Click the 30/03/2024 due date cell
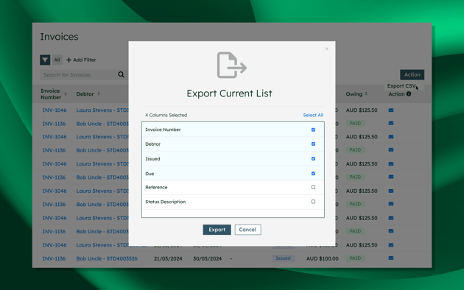 point(208,258)
